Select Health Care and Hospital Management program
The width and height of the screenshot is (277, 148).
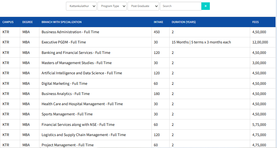coord(82,104)
